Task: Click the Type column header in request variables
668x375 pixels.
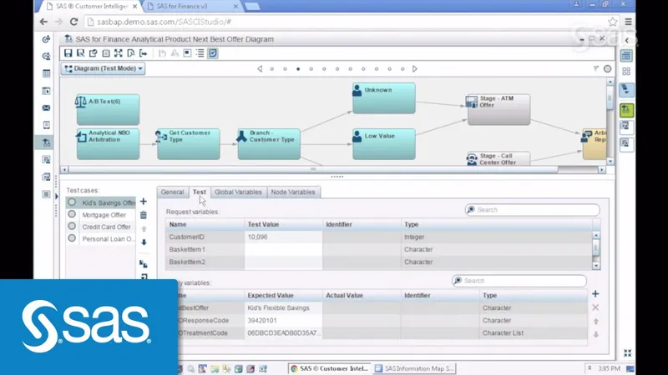Action: pyautogui.click(x=496, y=224)
